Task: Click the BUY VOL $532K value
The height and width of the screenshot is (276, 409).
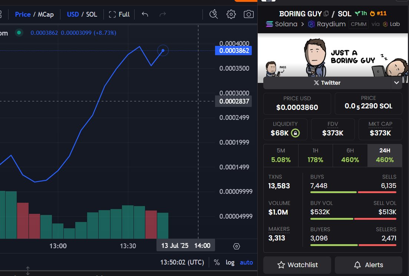Action: [x=320, y=212]
